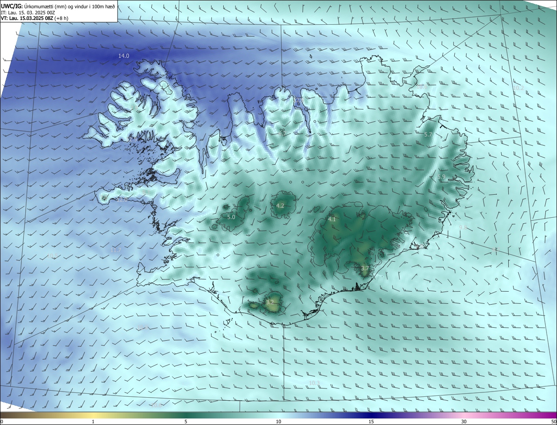This screenshot has height=425, width=557.
Task: Click the color scale tick labeled 50
Action: click(554, 422)
